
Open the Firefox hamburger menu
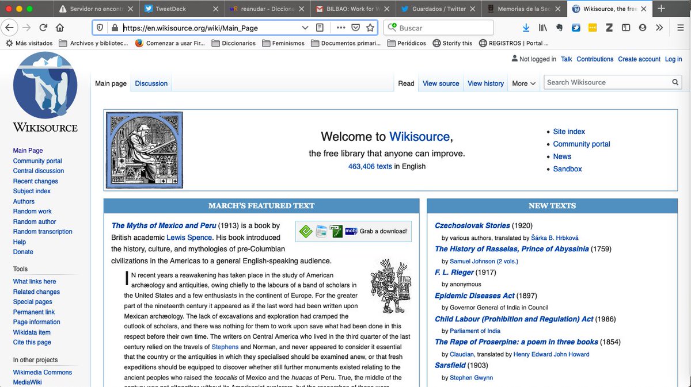tap(679, 28)
